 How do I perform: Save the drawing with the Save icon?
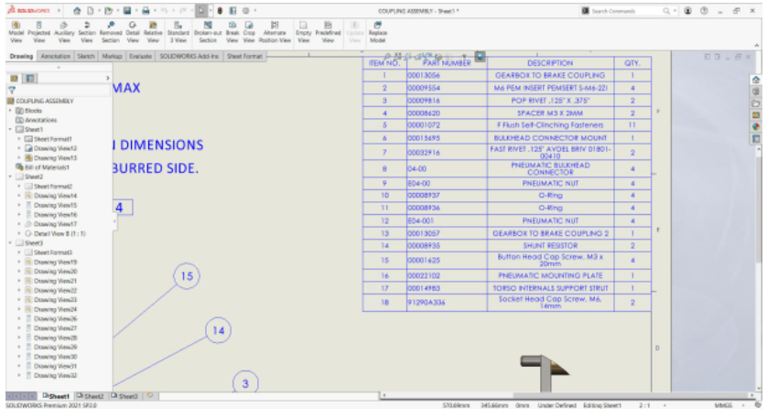(127, 10)
